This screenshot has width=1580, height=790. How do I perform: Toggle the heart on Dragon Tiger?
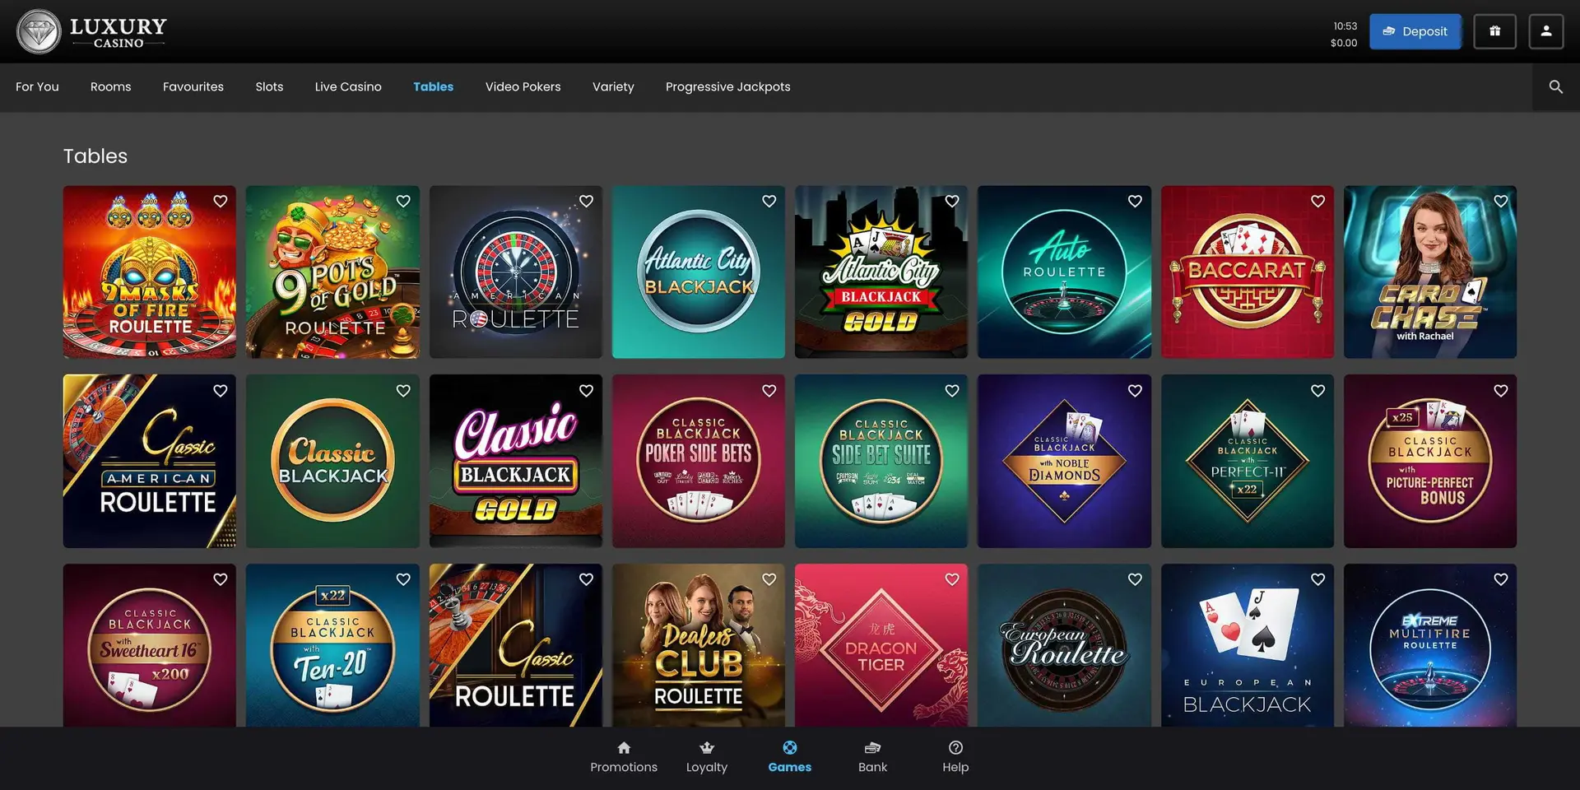(x=951, y=579)
